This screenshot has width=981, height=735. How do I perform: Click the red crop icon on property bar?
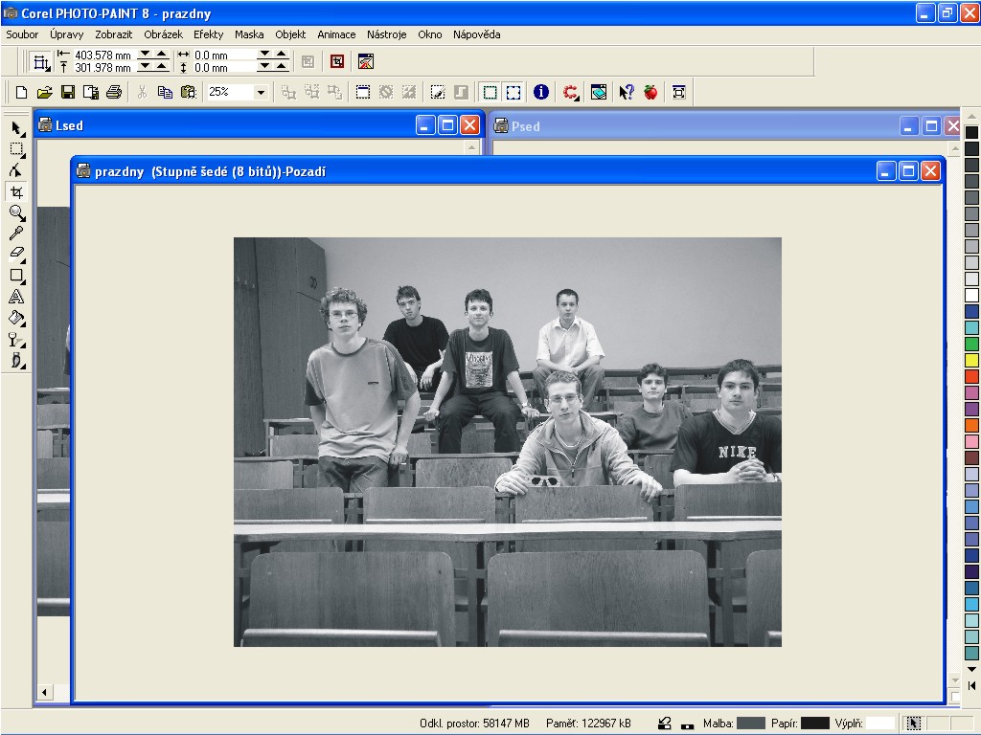click(336, 61)
